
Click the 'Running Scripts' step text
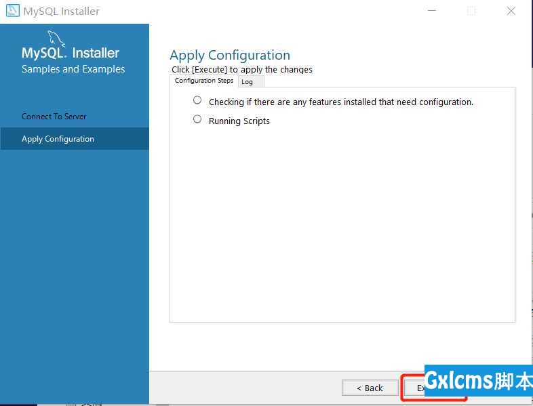pyautogui.click(x=239, y=121)
